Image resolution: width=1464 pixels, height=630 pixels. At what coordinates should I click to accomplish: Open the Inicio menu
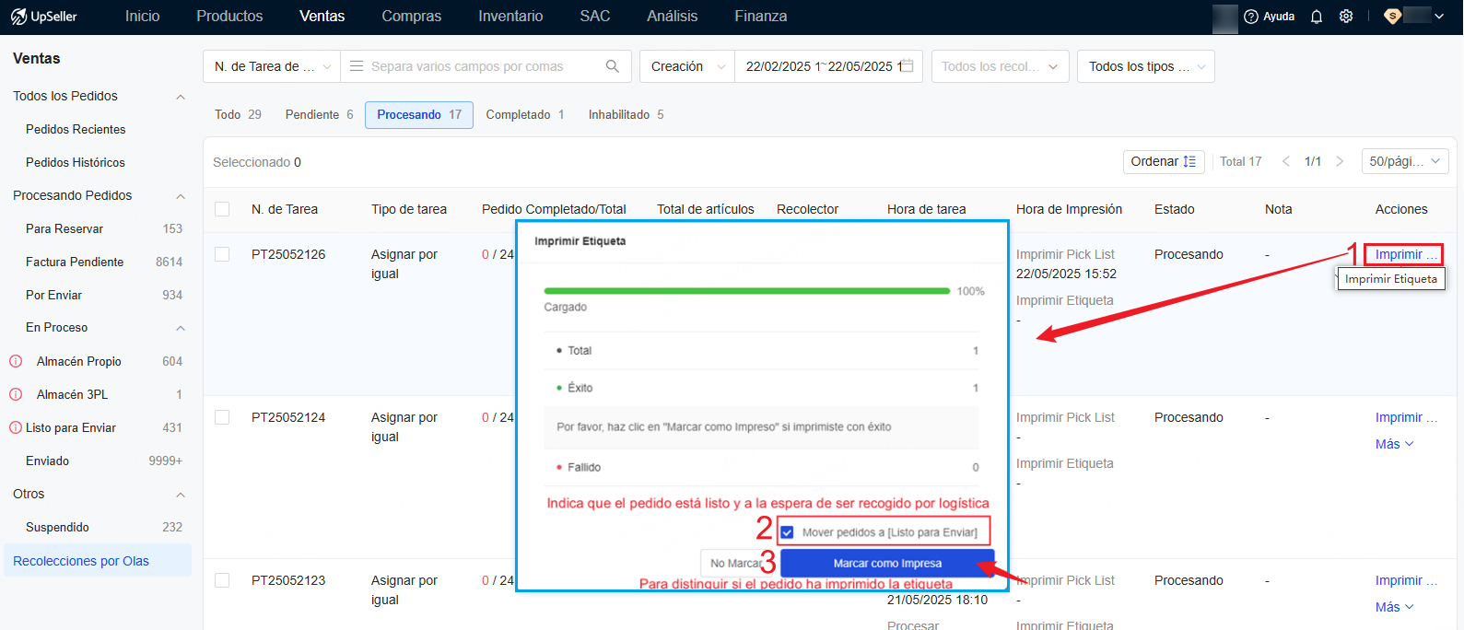point(143,17)
